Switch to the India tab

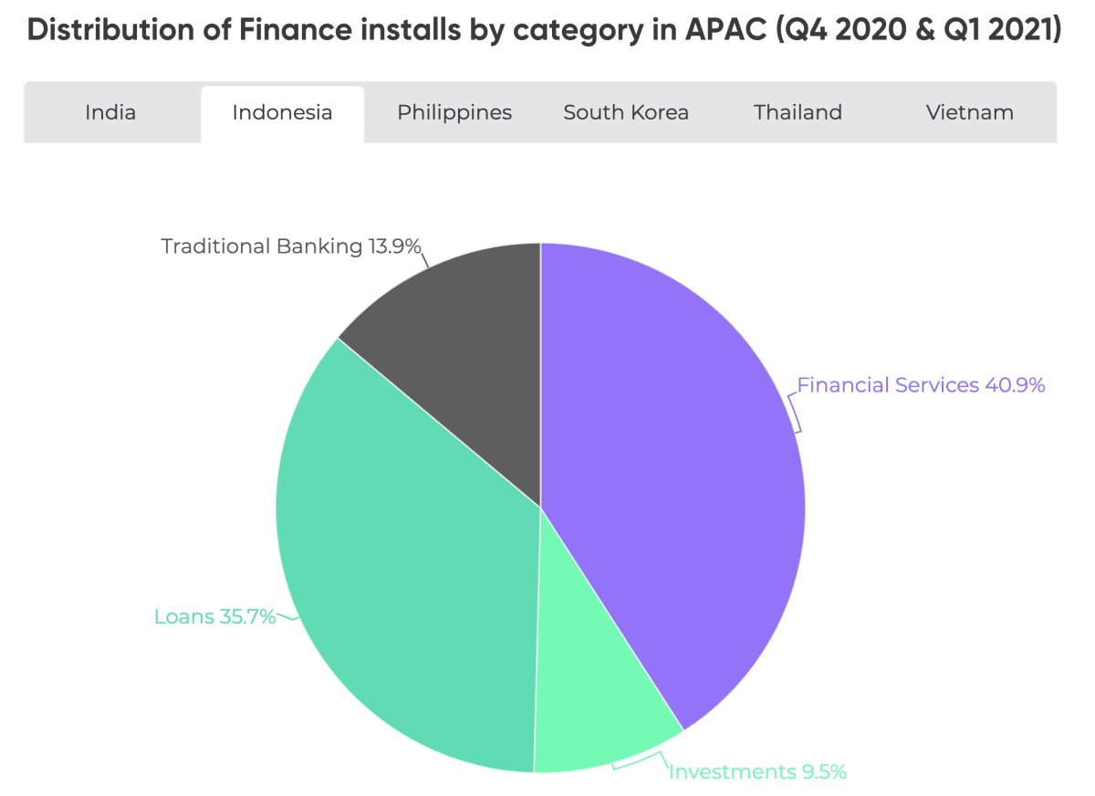[x=110, y=113]
